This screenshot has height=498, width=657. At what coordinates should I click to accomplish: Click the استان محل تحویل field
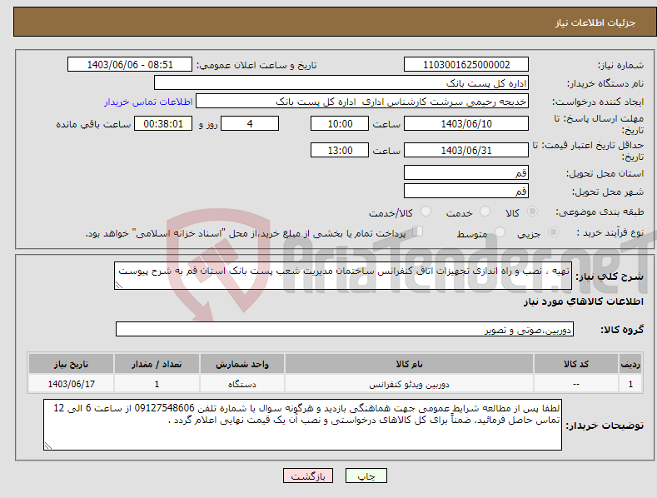point(466,172)
